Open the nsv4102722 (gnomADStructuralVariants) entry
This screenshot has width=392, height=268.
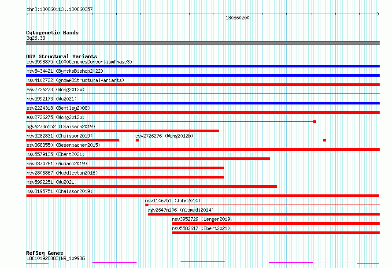tap(75, 80)
